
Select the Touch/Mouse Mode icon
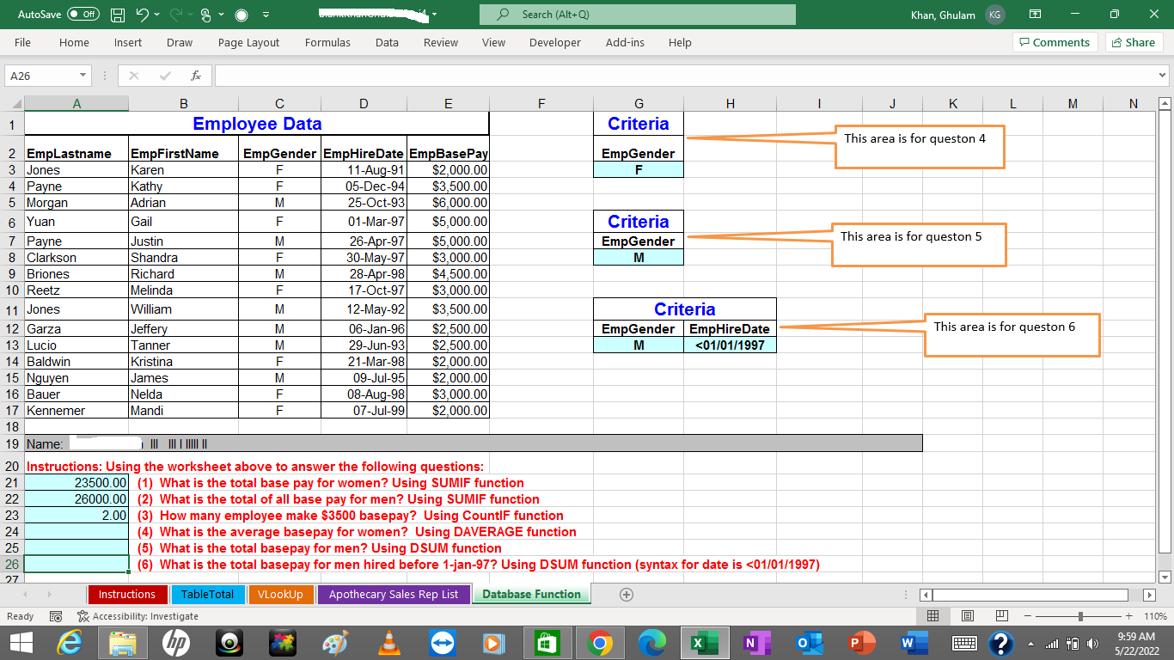207,15
